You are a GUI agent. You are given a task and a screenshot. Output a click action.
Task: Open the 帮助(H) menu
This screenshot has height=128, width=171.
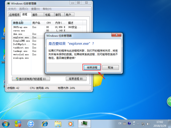click(x=47, y=9)
